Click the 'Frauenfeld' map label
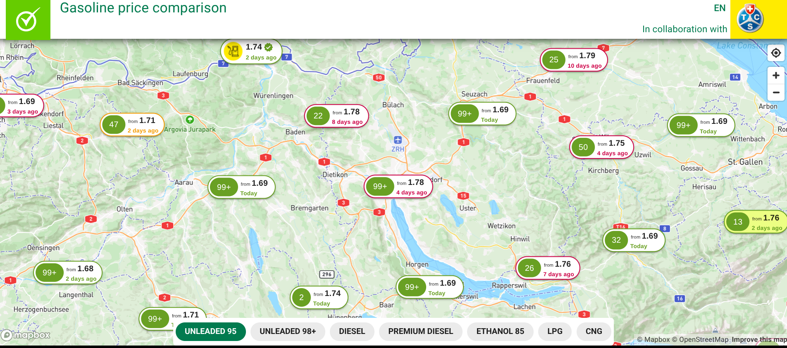The height and width of the screenshot is (348, 787). [543, 80]
